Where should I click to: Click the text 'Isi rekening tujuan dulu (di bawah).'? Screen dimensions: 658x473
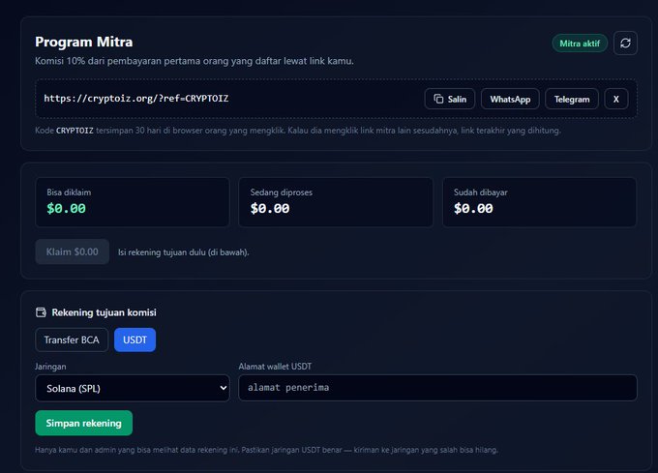184,252
